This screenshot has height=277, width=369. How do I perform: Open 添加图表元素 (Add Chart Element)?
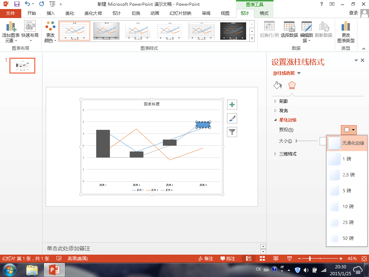click(x=10, y=32)
